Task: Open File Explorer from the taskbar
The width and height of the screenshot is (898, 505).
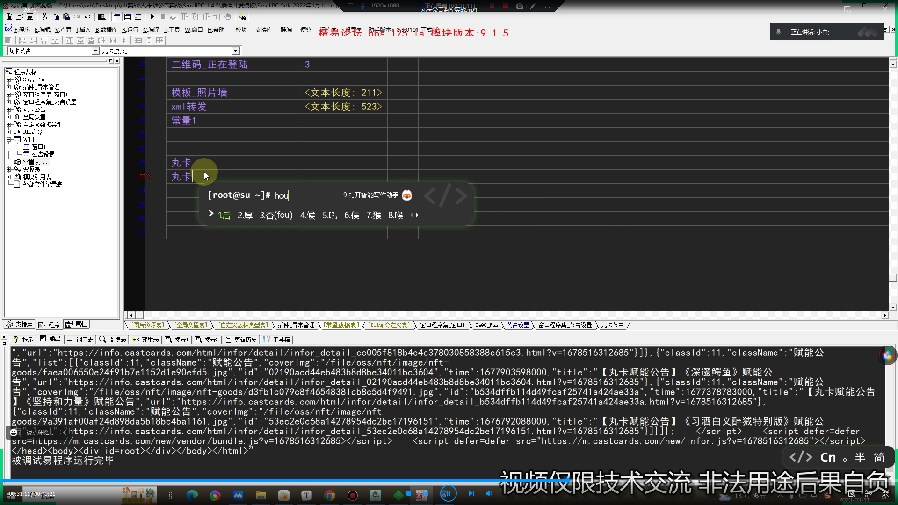Action: pyautogui.click(x=261, y=495)
